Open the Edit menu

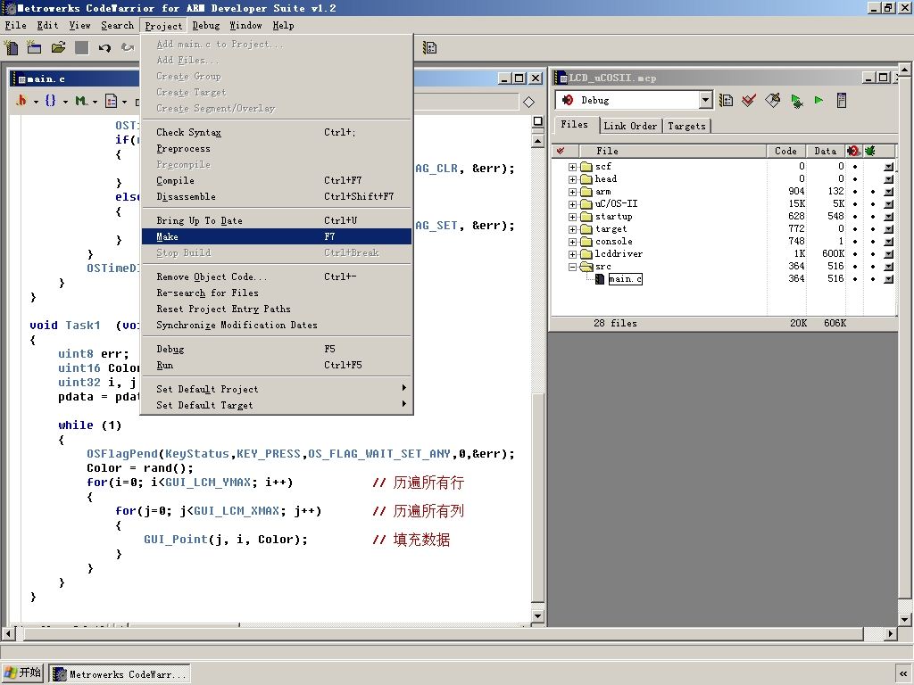click(47, 26)
